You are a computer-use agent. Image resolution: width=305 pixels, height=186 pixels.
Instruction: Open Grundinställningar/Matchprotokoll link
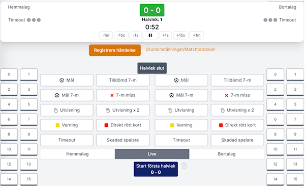[180, 49]
